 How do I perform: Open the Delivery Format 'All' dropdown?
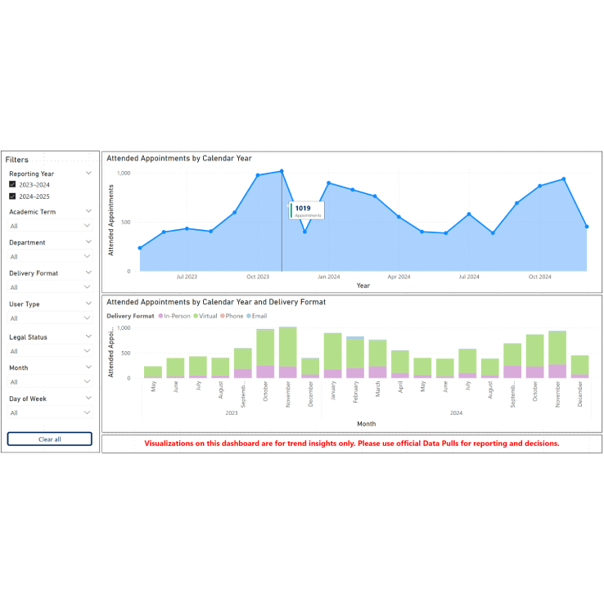coord(49,287)
